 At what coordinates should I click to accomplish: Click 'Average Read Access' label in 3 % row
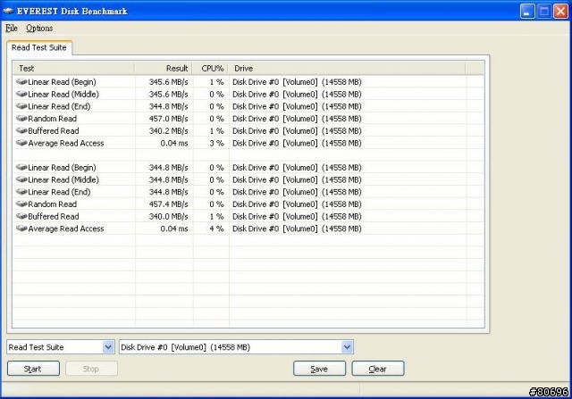point(66,143)
